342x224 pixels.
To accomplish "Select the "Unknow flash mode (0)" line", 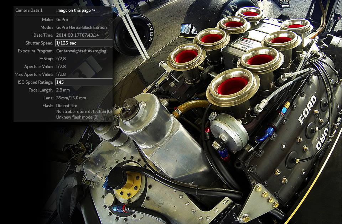I will point(77,117).
